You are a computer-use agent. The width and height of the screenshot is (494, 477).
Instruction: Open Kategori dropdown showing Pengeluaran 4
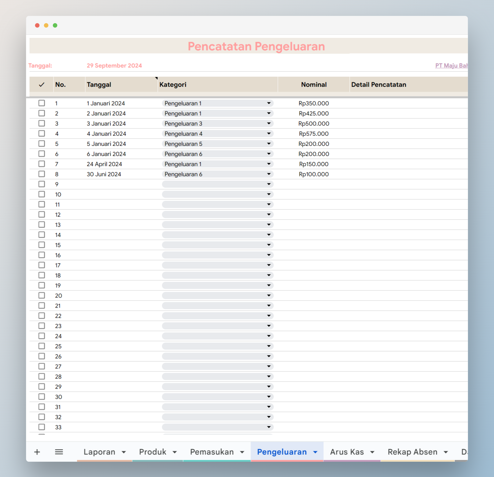click(217, 134)
